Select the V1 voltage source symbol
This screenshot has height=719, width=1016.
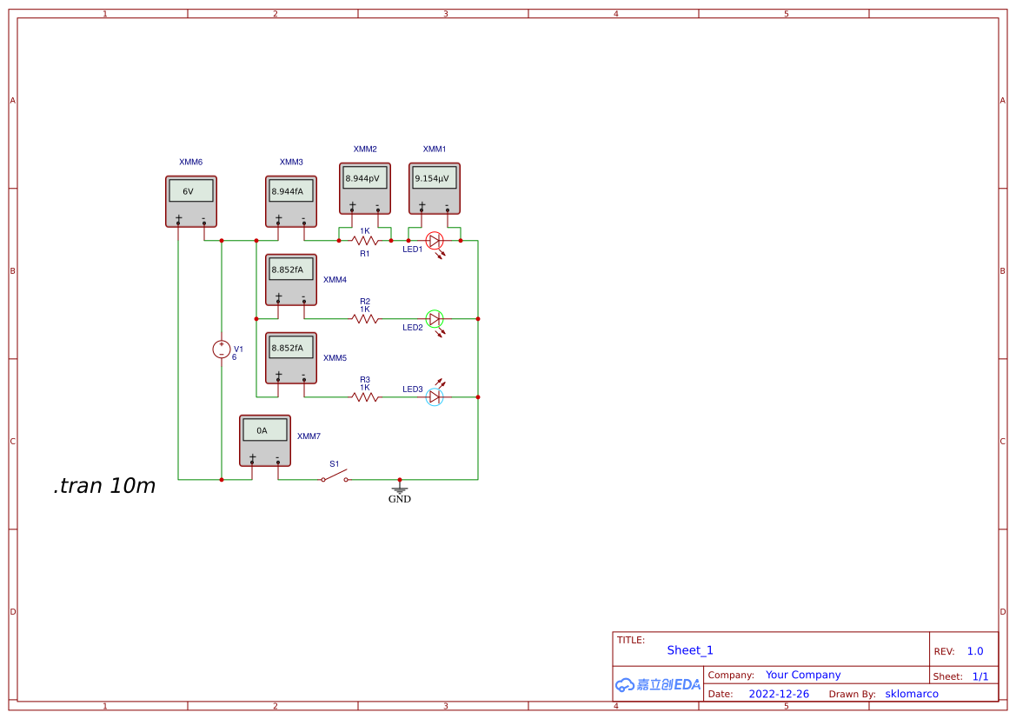222,350
